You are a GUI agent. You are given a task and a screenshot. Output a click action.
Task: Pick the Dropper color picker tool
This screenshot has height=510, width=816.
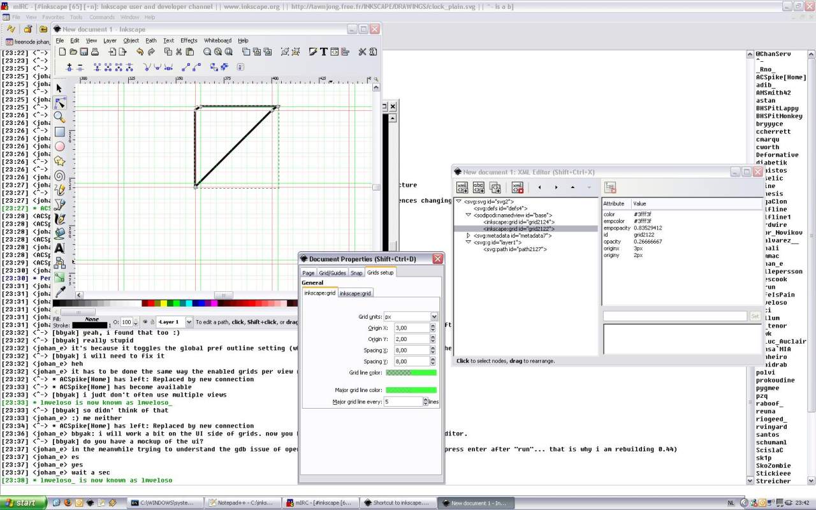59,291
